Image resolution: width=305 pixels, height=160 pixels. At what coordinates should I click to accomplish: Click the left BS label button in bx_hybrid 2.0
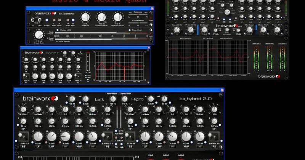tap(24, 147)
